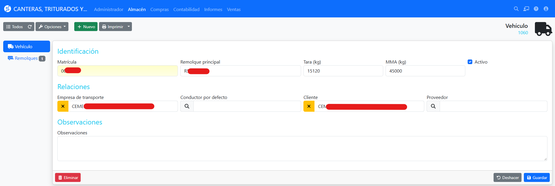Toggle the Activo checkbox

pos(470,62)
